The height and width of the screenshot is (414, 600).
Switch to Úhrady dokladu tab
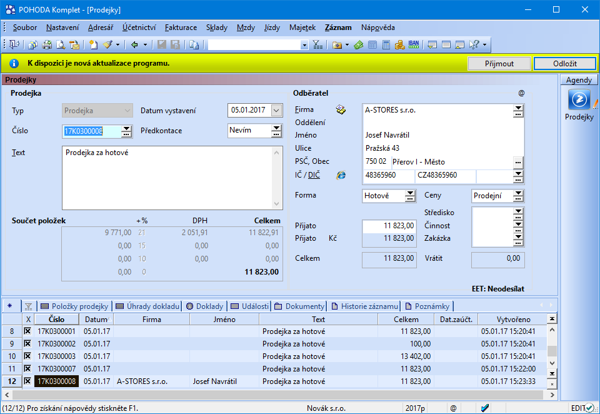click(x=147, y=306)
